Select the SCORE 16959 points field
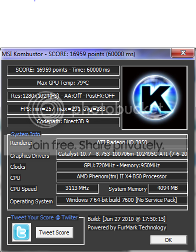Screen dimensions: 196x252 click(63, 70)
